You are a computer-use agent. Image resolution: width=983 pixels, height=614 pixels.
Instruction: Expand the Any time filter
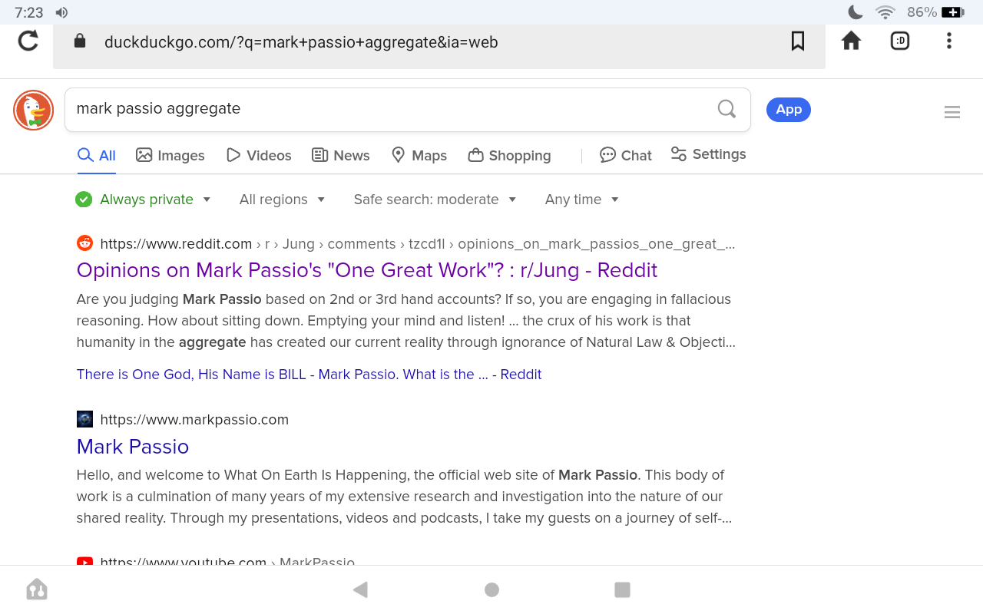coord(581,200)
